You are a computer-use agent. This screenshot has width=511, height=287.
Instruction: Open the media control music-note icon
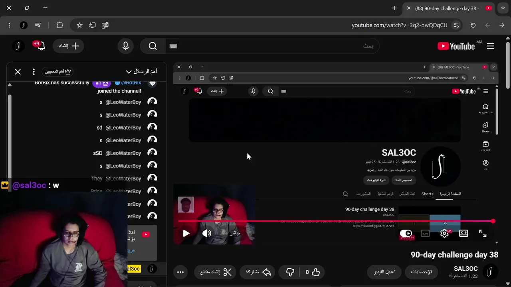click(x=38, y=25)
